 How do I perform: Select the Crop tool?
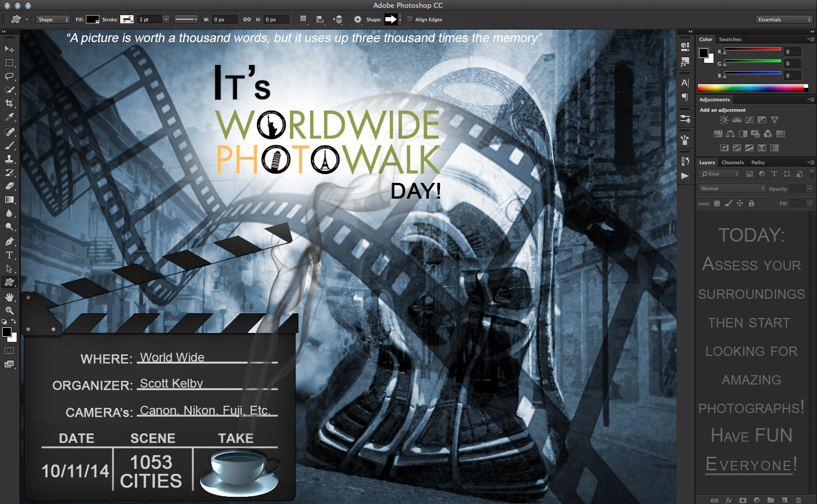(9, 103)
